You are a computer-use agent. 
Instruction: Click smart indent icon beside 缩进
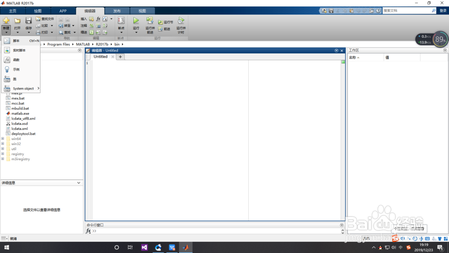pos(91,32)
